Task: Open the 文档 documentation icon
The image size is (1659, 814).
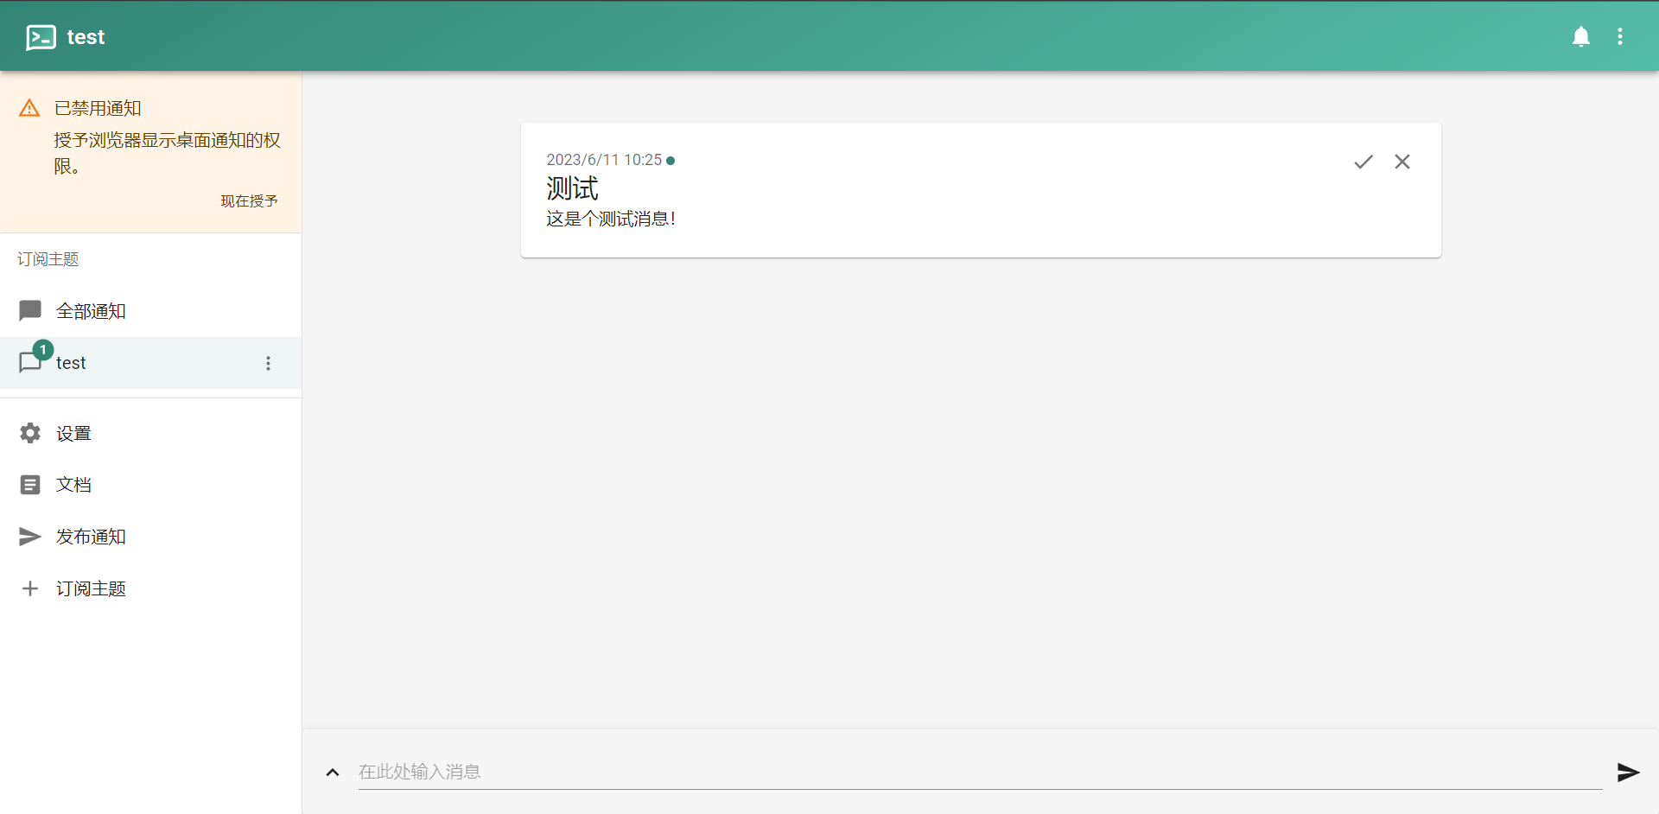Action: [x=30, y=485]
